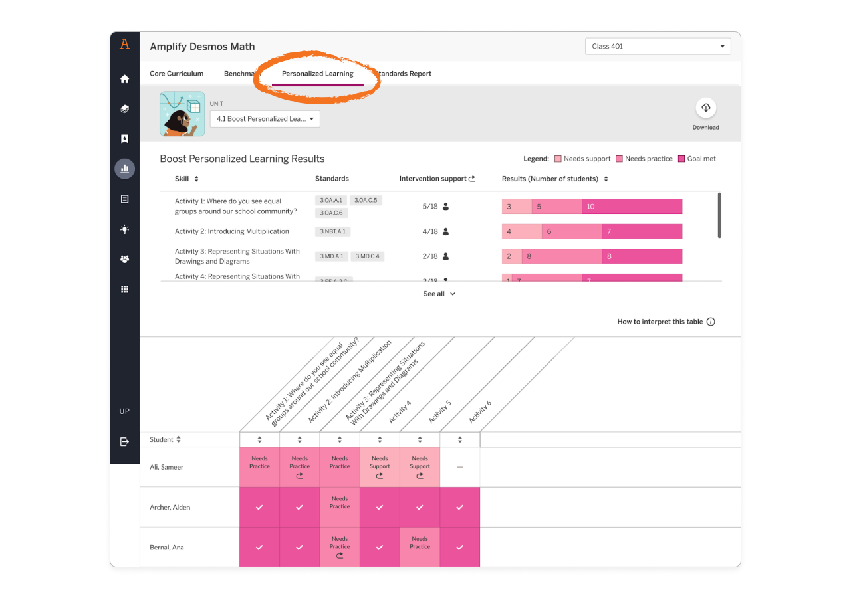The height and width of the screenshot is (598, 851).
Task: Sort the table by Student column
Action: 166,440
